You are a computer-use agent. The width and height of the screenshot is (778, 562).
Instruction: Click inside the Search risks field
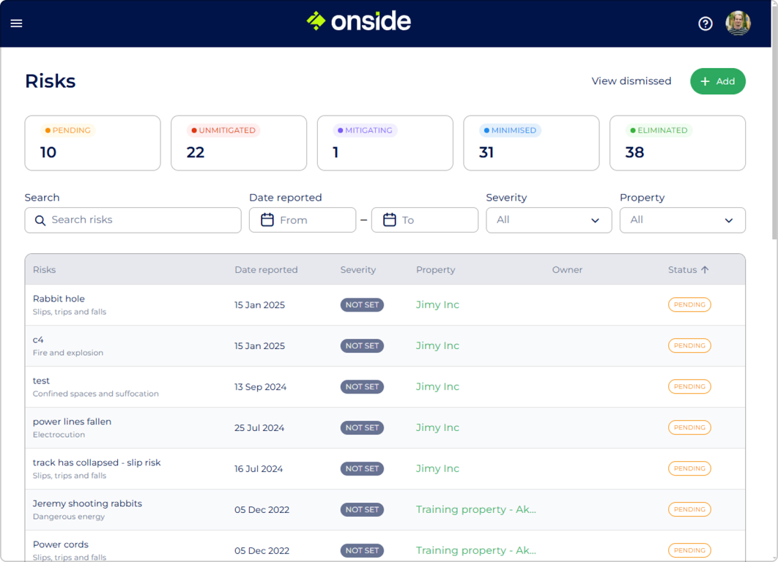(132, 220)
